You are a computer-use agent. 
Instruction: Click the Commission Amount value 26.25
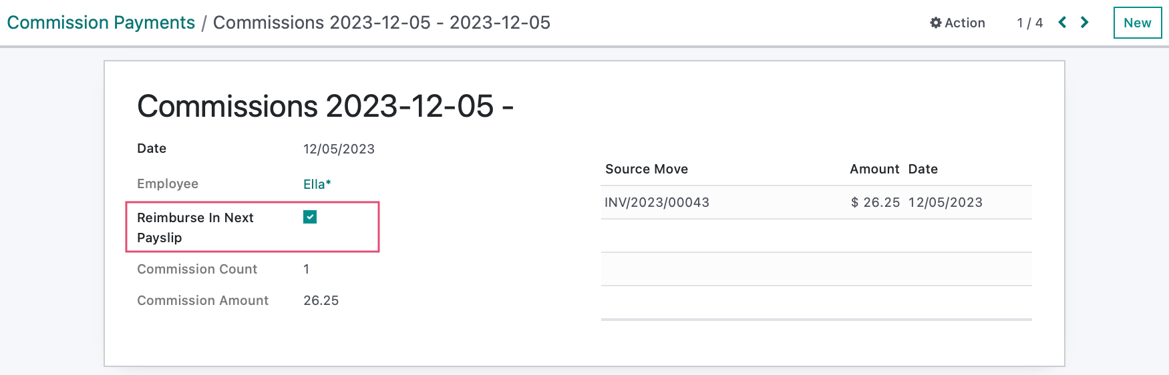pos(321,300)
